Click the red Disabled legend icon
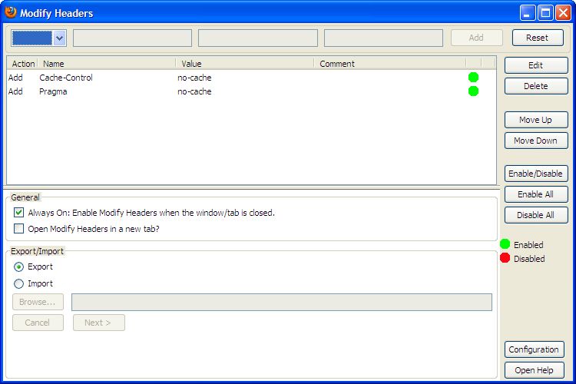576x384 pixels. [x=505, y=258]
